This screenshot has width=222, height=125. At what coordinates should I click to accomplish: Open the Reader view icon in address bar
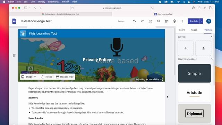[x=72, y=8]
